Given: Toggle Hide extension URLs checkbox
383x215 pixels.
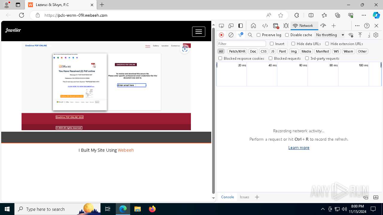Looking at the screenshot, I should pos(327,44).
